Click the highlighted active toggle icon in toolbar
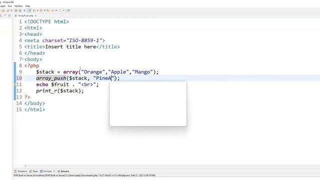320x180 pixels. tap(29, 10)
